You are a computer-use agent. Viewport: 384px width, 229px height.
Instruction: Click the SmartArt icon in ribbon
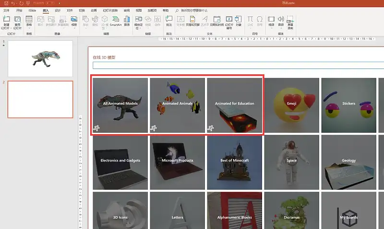coord(116,20)
